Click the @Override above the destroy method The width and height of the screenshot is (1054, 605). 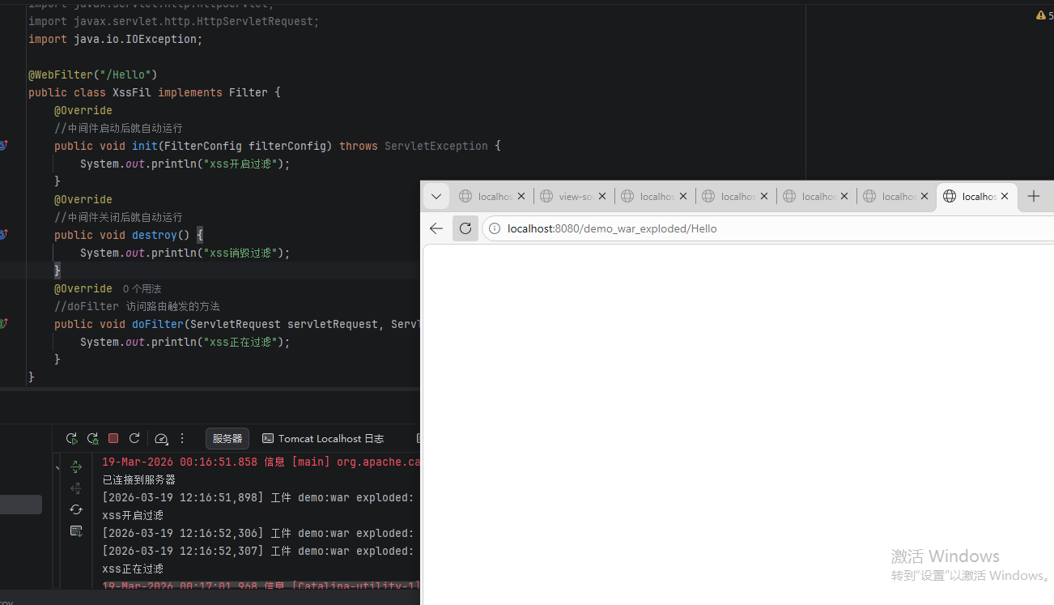click(x=83, y=199)
